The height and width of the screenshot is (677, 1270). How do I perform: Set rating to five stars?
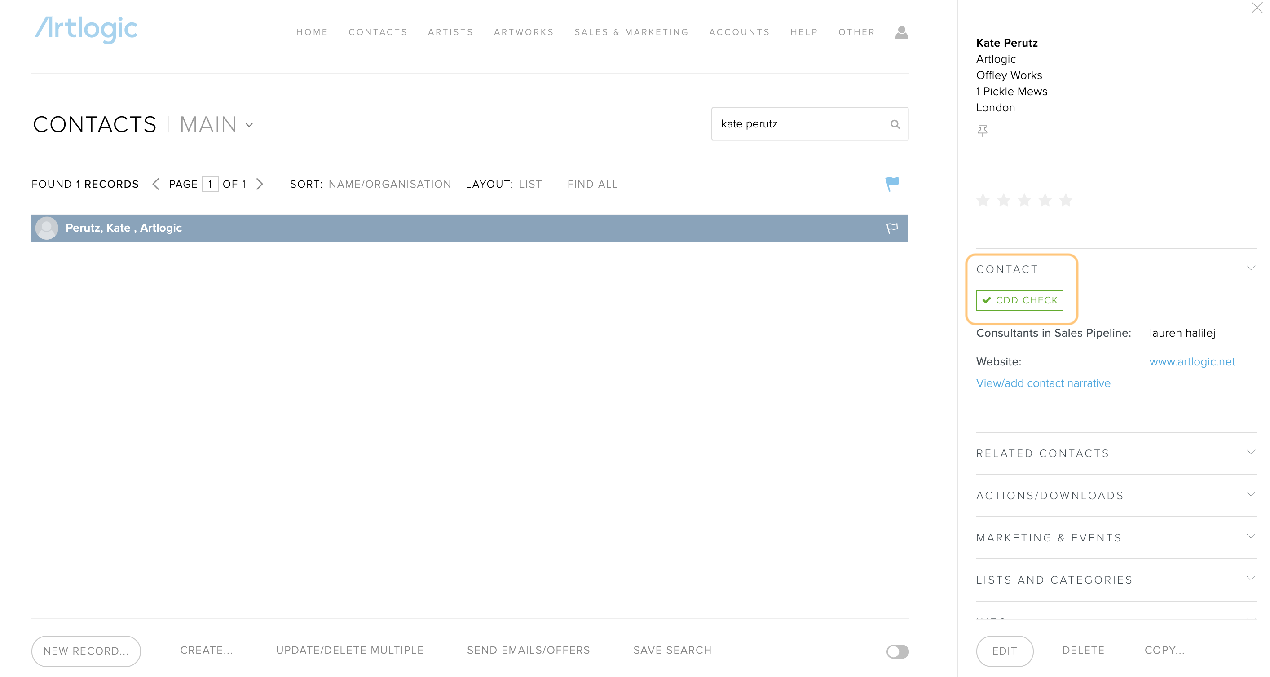1065,200
